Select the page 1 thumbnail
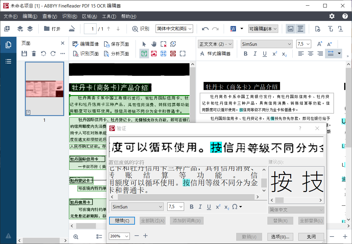The width and height of the screenshot is (352, 244). click(x=44, y=89)
